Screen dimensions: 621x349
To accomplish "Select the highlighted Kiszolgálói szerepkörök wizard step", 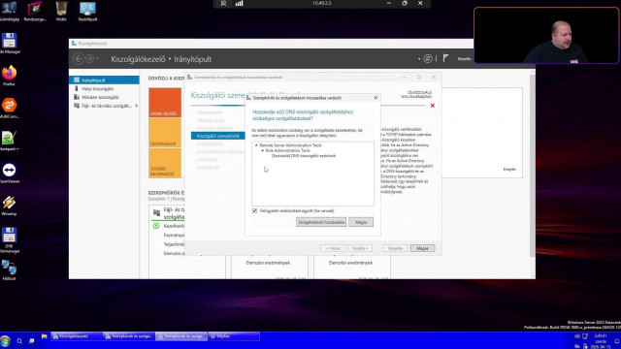I will click(217, 136).
